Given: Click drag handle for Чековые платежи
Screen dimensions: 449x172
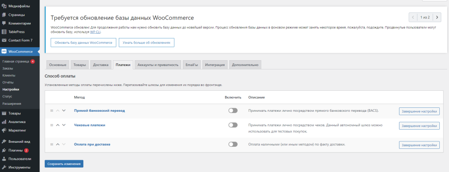Looking at the screenshot, I should coord(52,125).
